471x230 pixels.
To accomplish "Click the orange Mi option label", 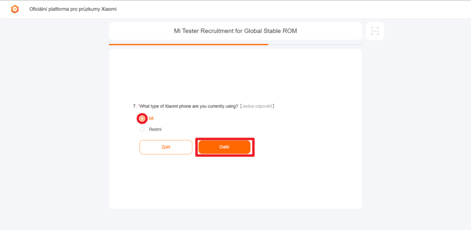I will [x=151, y=119].
